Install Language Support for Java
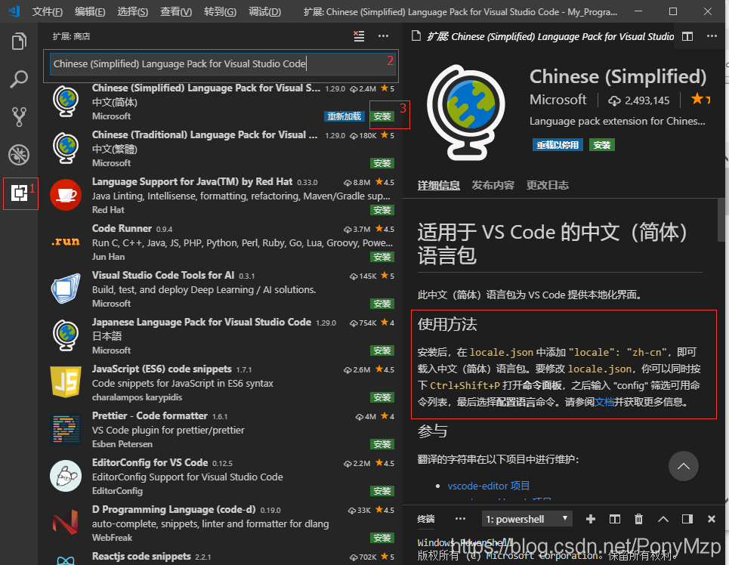Screen dimensions: 729x565 pyautogui.click(x=382, y=210)
